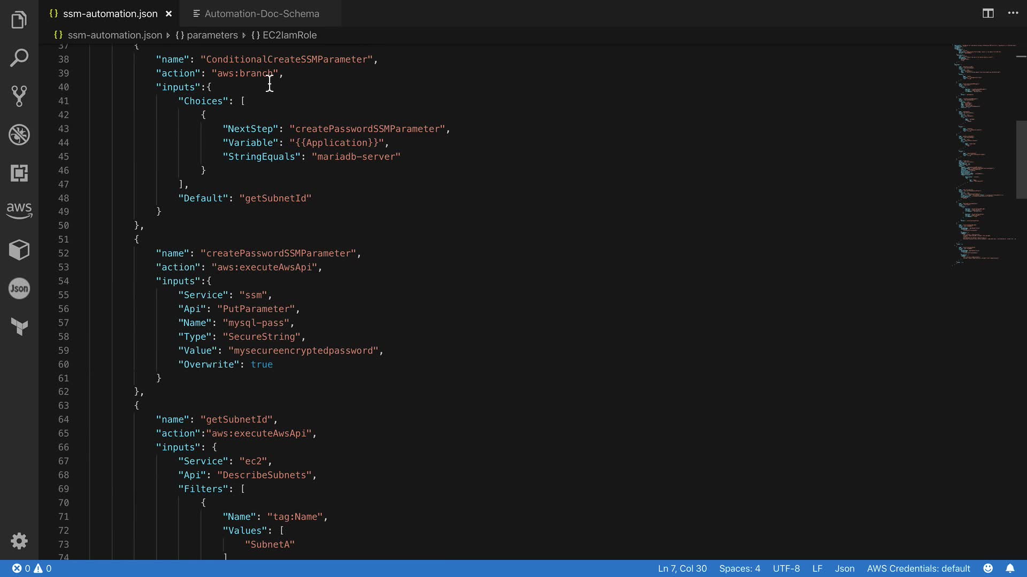Open the Manage settings gear
Image resolution: width=1027 pixels, height=577 pixels.
[19, 541]
